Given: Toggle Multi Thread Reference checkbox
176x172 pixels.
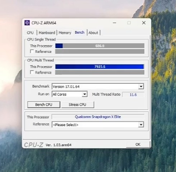Looking at the screenshot, I should tap(32, 72).
